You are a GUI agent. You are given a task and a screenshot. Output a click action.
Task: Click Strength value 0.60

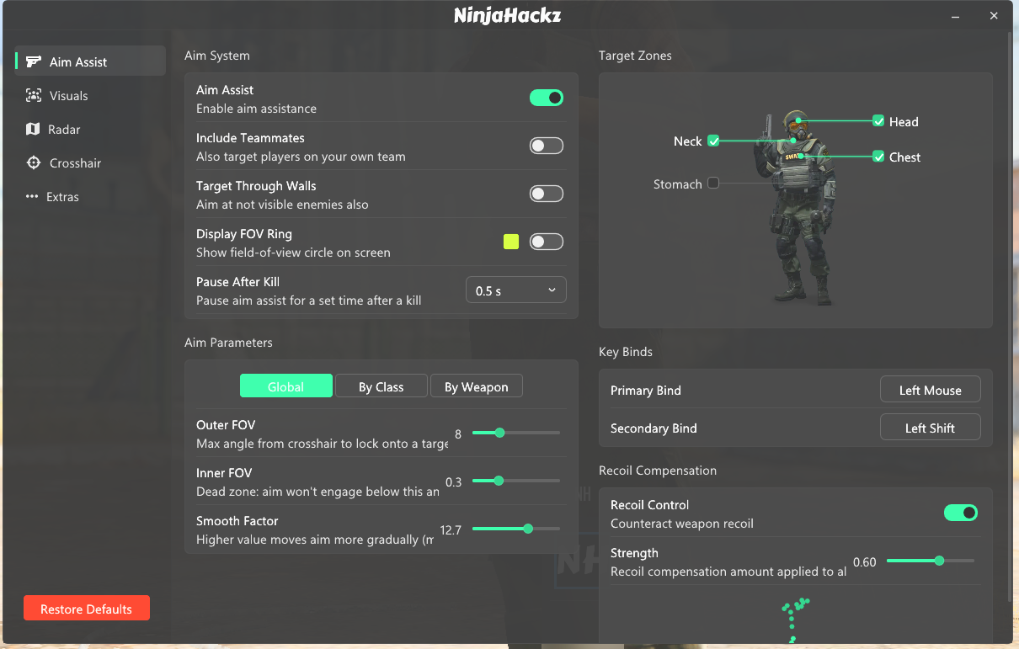[x=865, y=562]
